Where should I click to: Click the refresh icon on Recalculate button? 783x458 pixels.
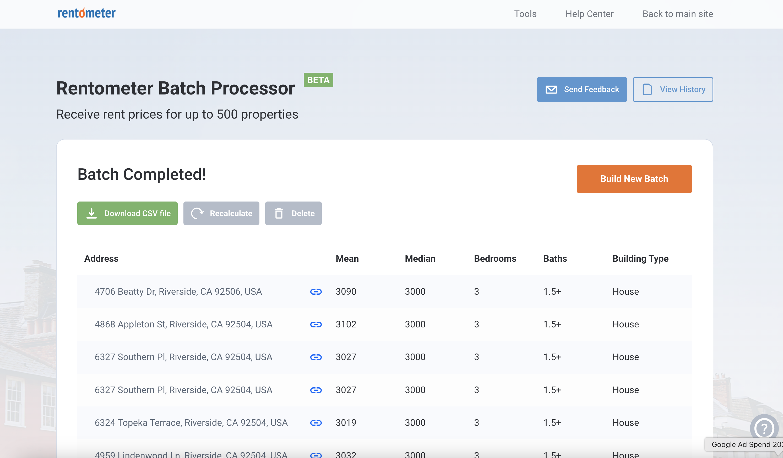(x=198, y=213)
